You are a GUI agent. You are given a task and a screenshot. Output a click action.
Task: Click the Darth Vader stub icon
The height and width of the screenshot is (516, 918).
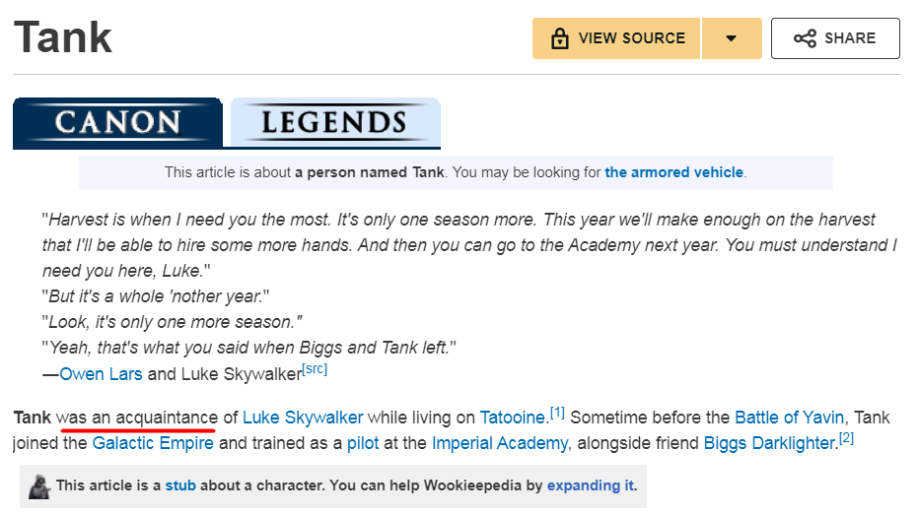pos(39,486)
